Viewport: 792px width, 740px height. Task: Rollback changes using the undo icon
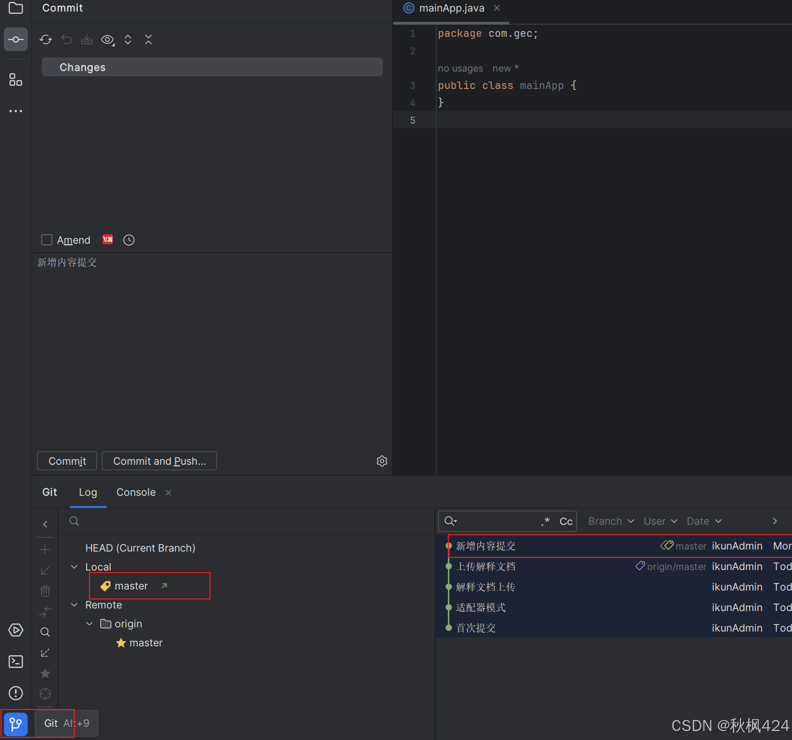[x=66, y=39]
